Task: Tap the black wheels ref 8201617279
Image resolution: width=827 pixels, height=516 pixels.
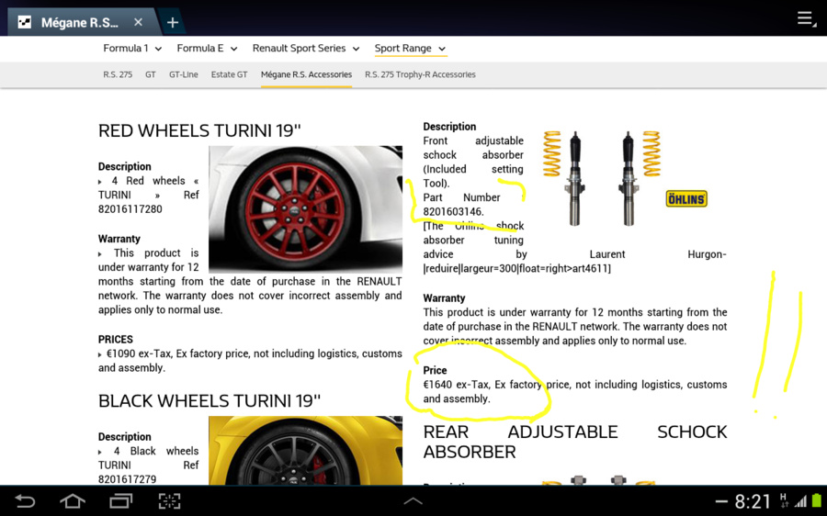Action: coord(127,479)
